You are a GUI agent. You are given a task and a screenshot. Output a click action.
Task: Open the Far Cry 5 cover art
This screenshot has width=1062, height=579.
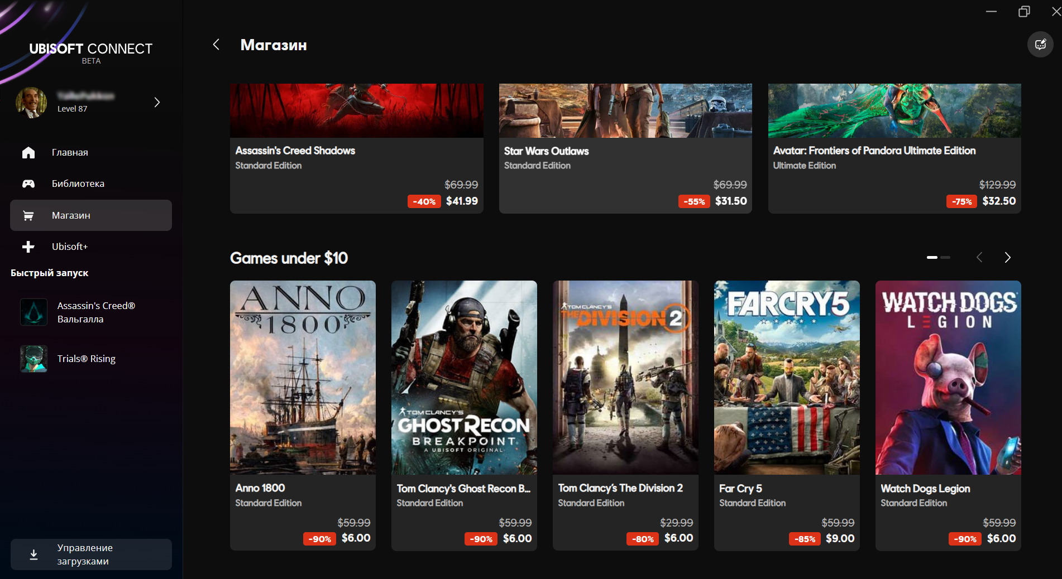[x=787, y=378]
